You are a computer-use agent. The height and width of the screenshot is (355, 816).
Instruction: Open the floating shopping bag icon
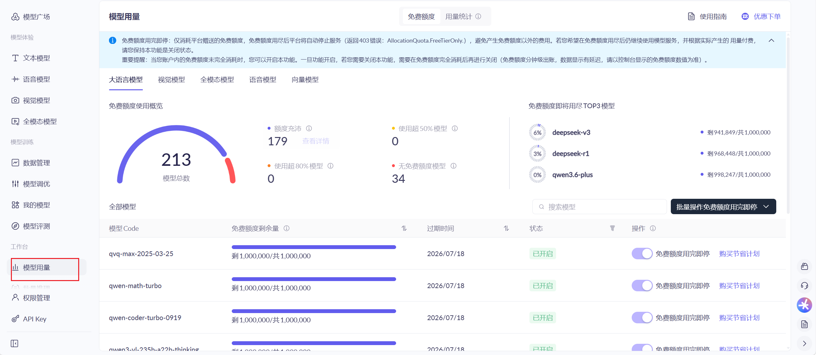pyautogui.click(x=804, y=266)
